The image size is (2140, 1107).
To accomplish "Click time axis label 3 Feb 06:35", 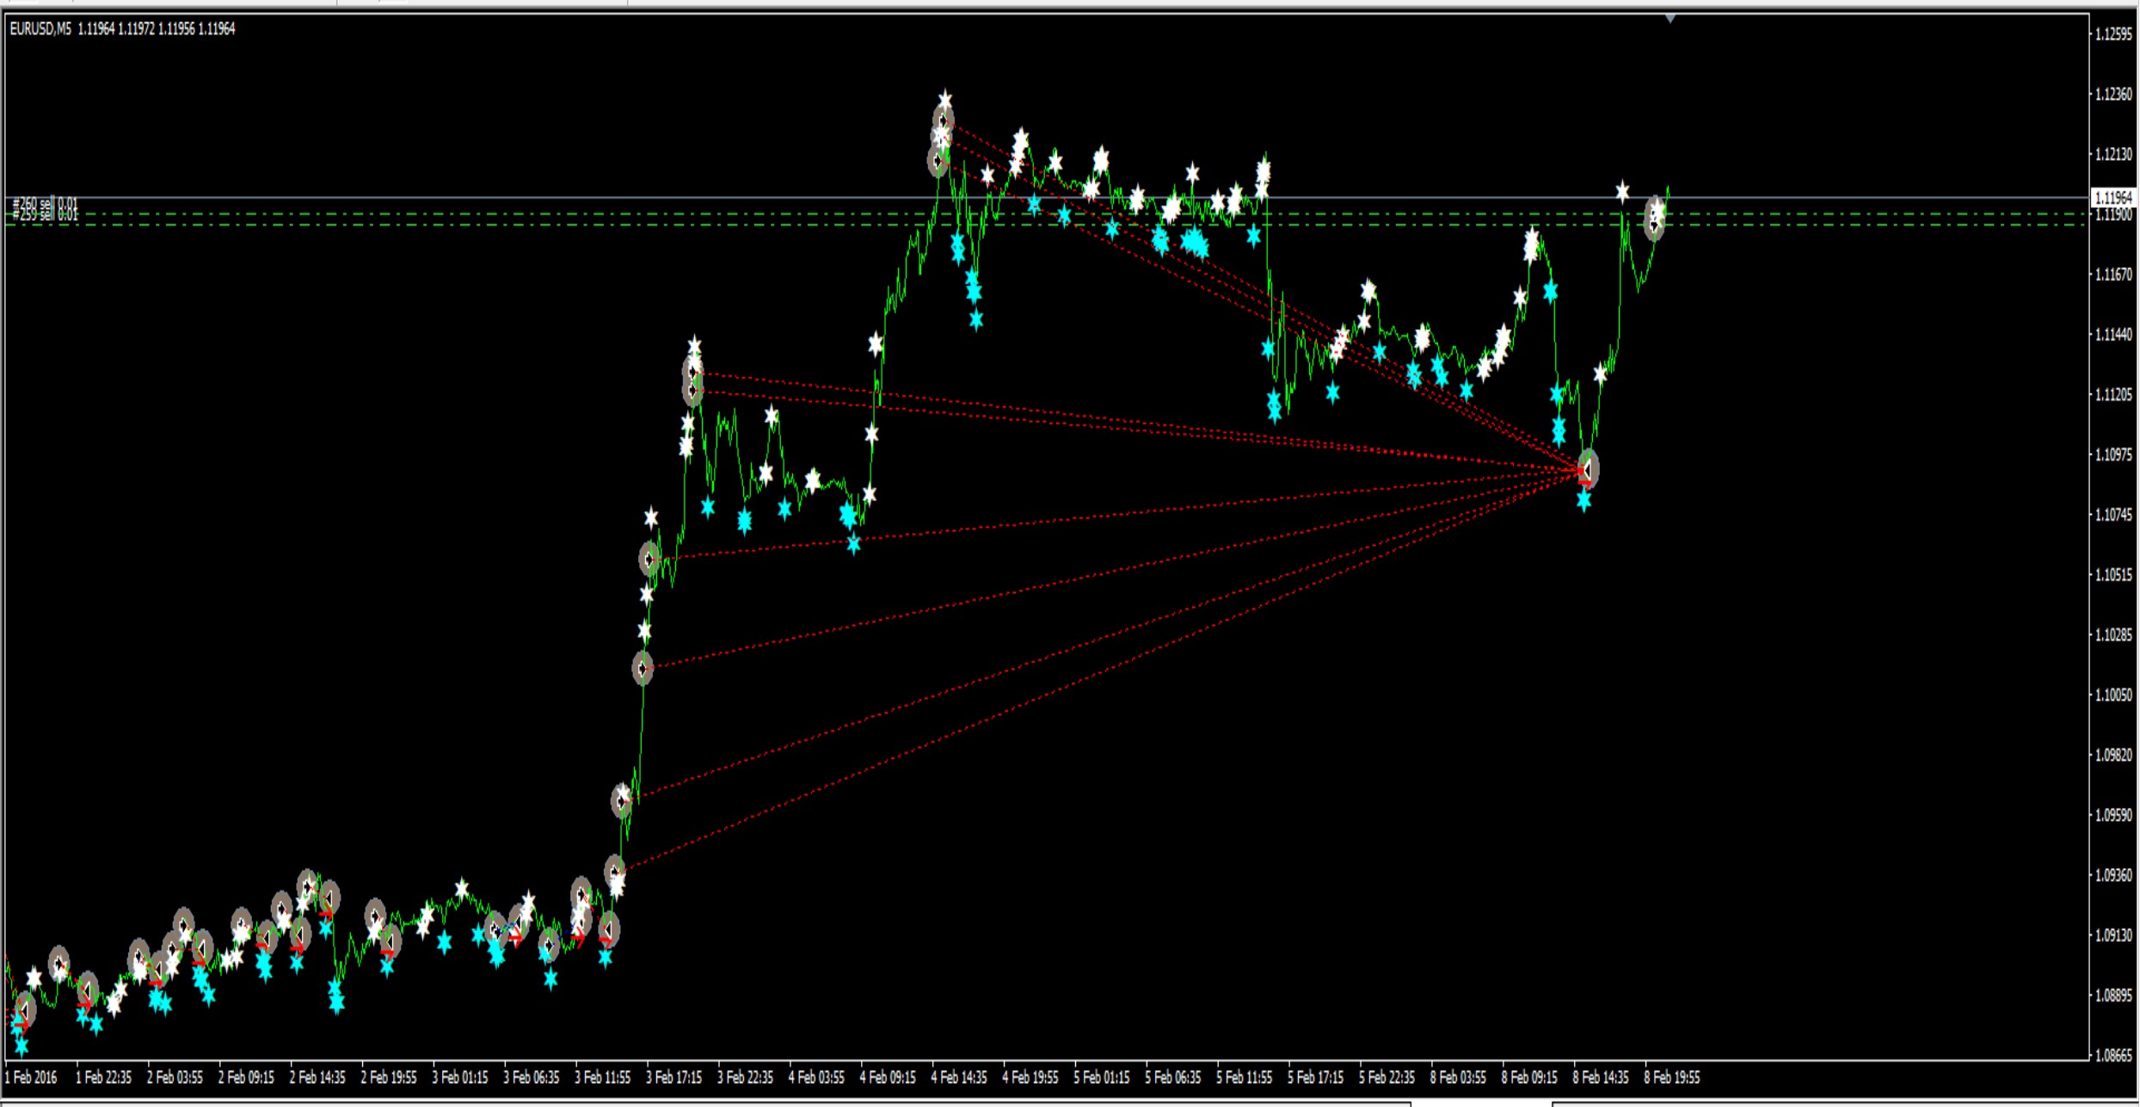I will pyautogui.click(x=532, y=1078).
